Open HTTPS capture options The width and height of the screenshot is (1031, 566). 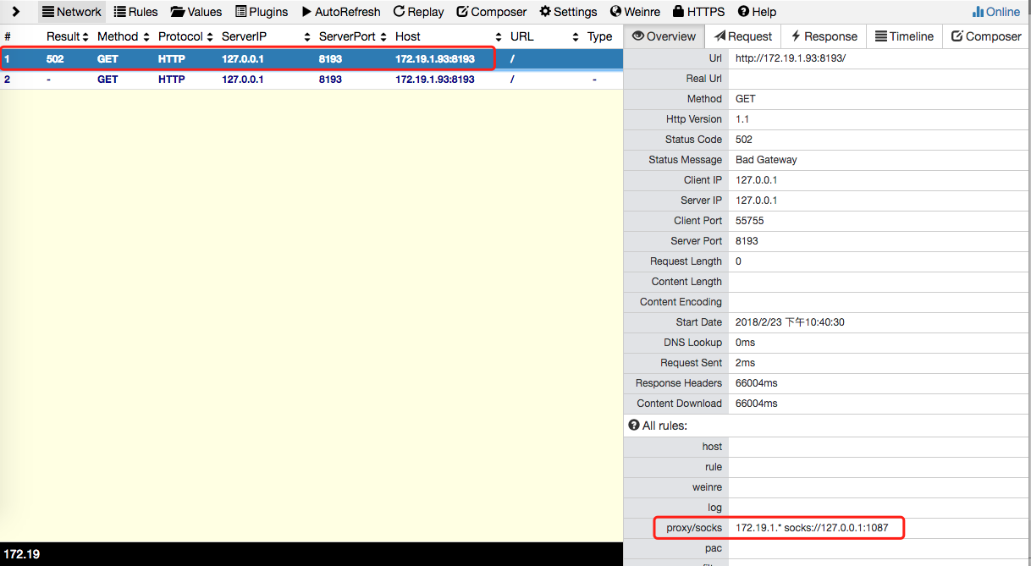(697, 11)
